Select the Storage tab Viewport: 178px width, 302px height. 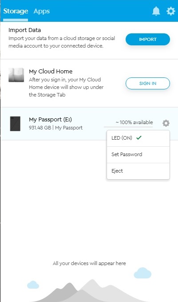point(16,11)
